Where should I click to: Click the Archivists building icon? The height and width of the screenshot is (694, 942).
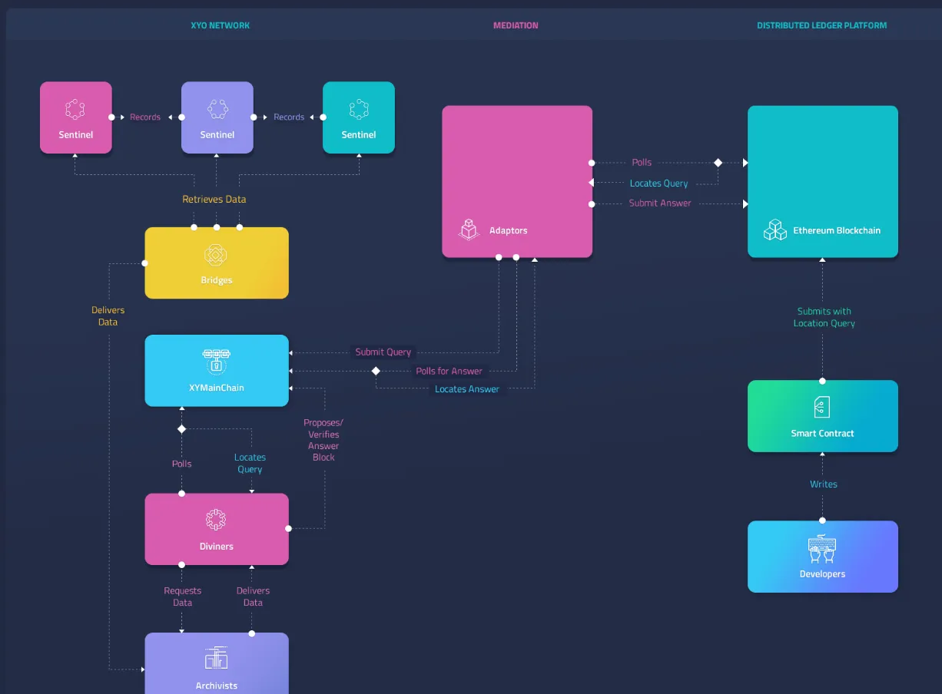point(217,658)
